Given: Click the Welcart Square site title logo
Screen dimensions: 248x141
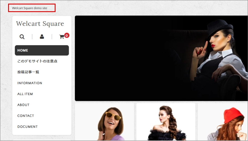Looking at the screenshot, I should [x=40, y=24].
